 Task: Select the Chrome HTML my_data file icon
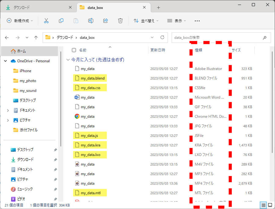(x=77, y=116)
